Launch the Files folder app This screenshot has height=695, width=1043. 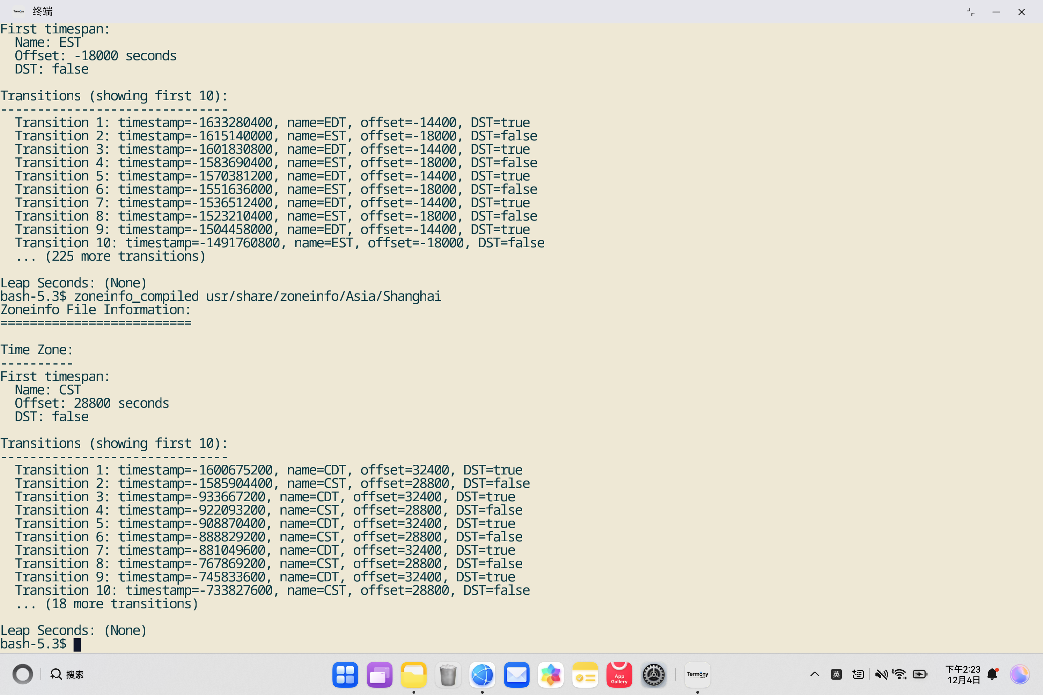click(x=414, y=675)
